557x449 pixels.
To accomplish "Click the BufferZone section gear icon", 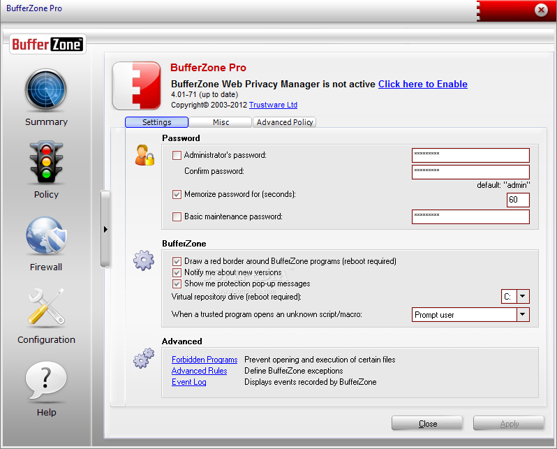I will [144, 260].
